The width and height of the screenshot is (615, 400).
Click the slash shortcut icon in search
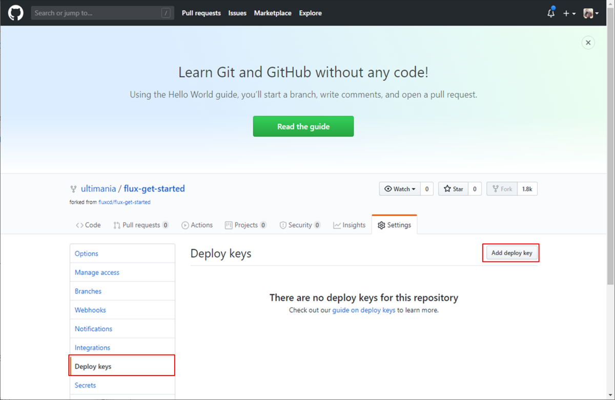click(x=166, y=13)
